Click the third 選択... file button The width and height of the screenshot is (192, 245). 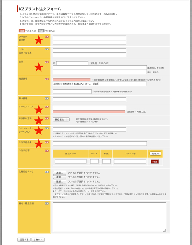pyautogui.click(x=60, y=181)
